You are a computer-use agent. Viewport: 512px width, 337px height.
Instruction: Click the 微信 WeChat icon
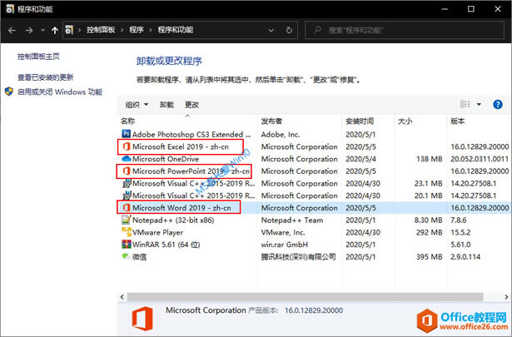pos(127,256)
